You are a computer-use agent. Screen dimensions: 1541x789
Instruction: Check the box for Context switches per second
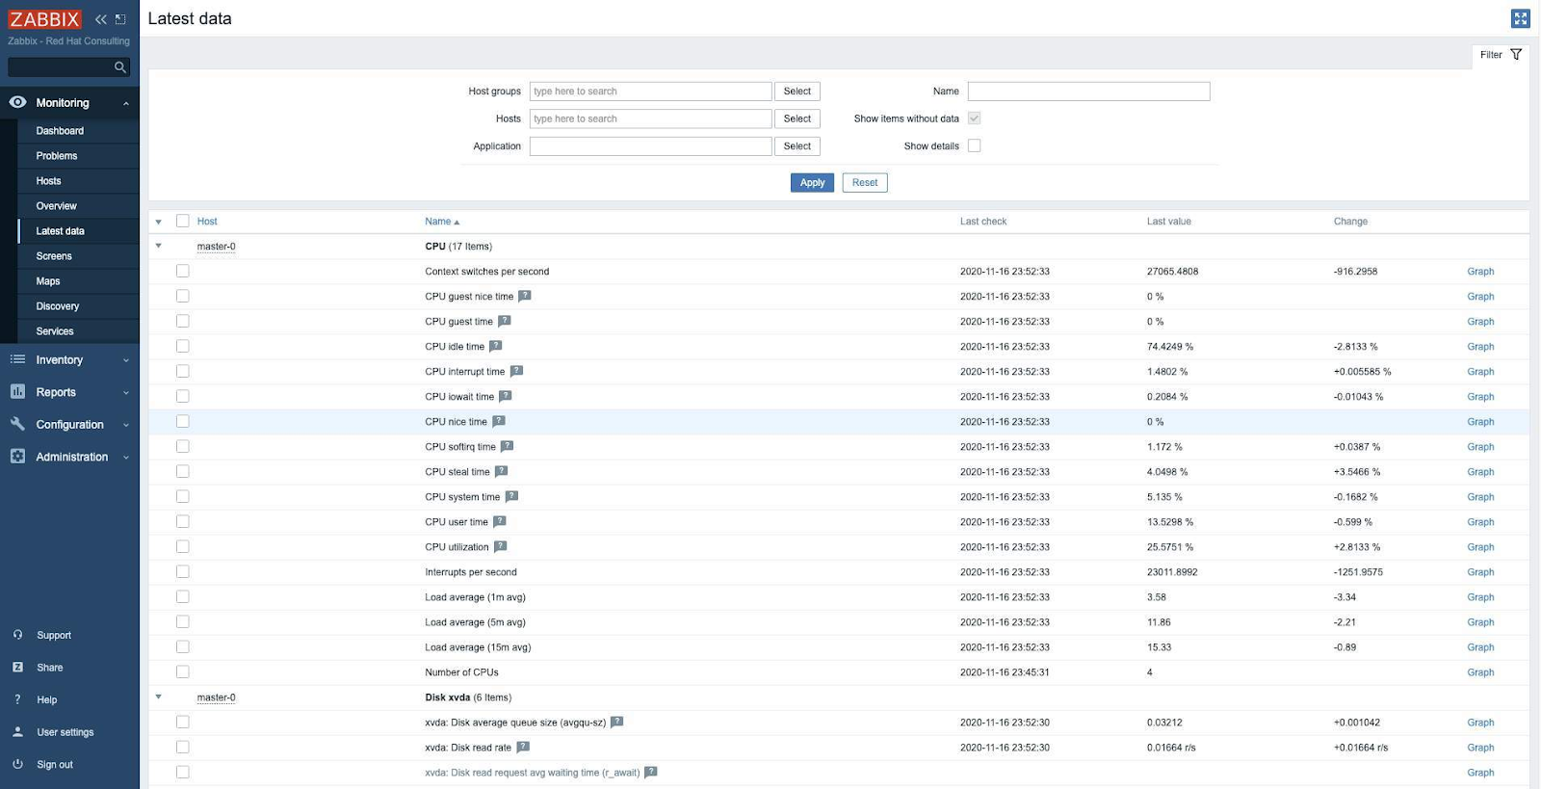click(x=183, y=271)
